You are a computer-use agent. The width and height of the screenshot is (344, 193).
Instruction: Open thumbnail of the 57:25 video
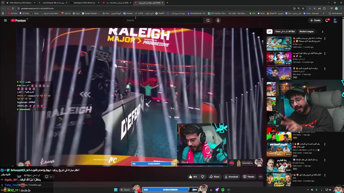tap(279, 59)
